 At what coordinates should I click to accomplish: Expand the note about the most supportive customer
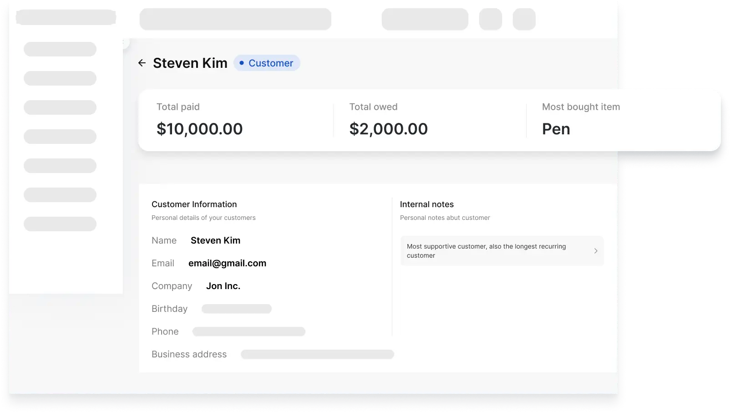(x=502, y=251)
